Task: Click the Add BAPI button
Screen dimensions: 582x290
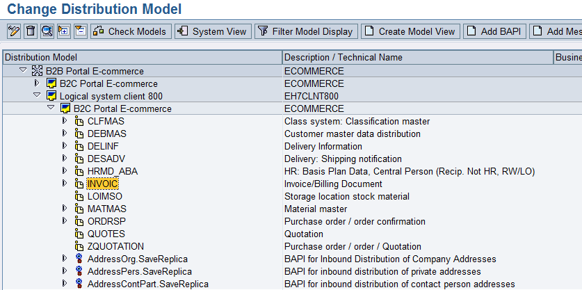Action: (494, 31)
